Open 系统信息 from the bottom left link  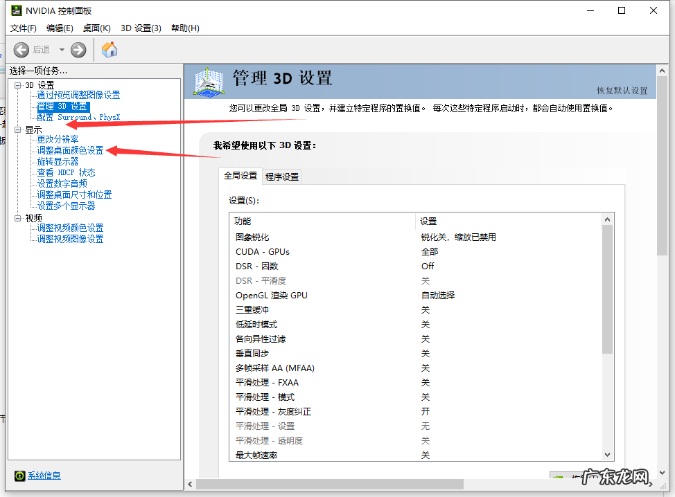tap(43, 476)
